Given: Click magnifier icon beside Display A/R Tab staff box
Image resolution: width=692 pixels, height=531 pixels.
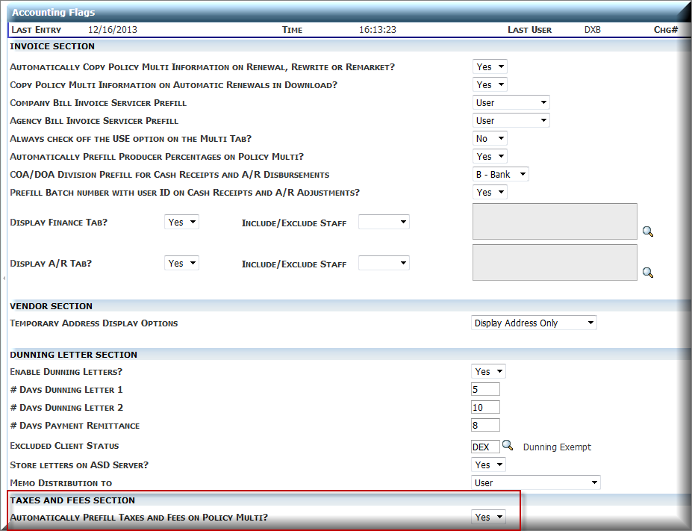Looking at the screenshot, I should [x=648, y=273].
